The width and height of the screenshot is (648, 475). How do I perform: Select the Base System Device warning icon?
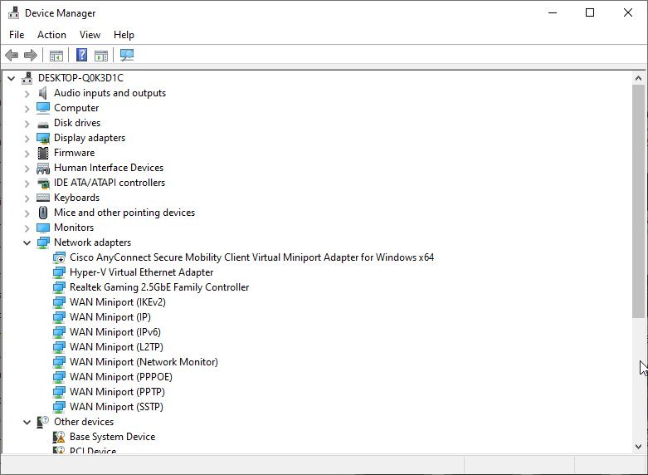[x=59, y=437]
